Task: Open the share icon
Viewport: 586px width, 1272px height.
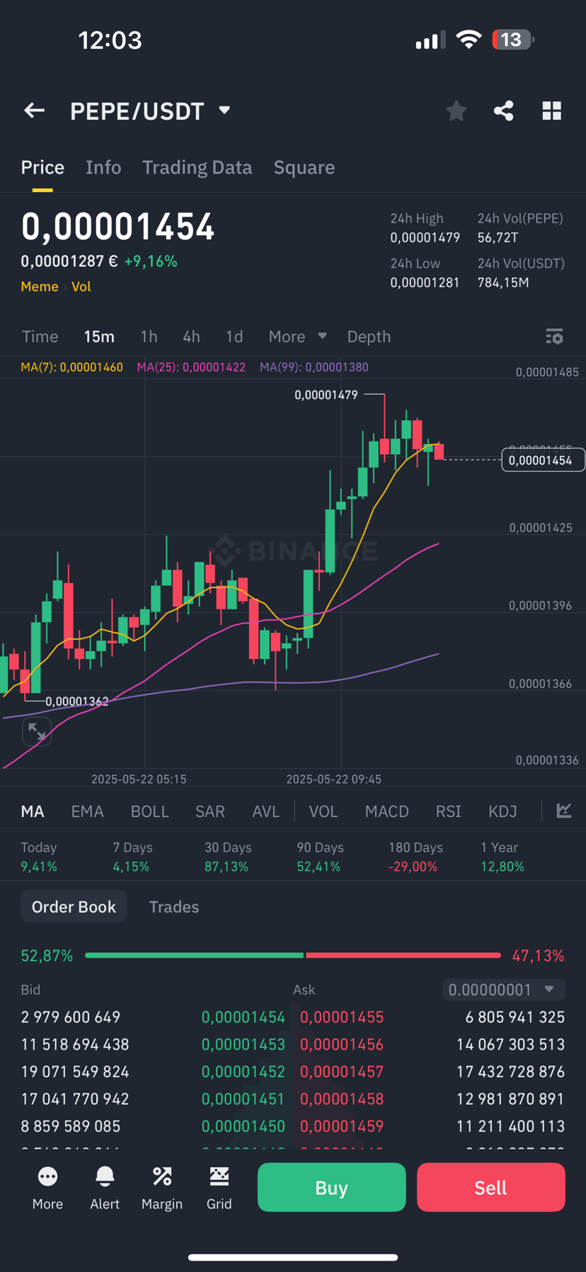Action: point(504,111)
